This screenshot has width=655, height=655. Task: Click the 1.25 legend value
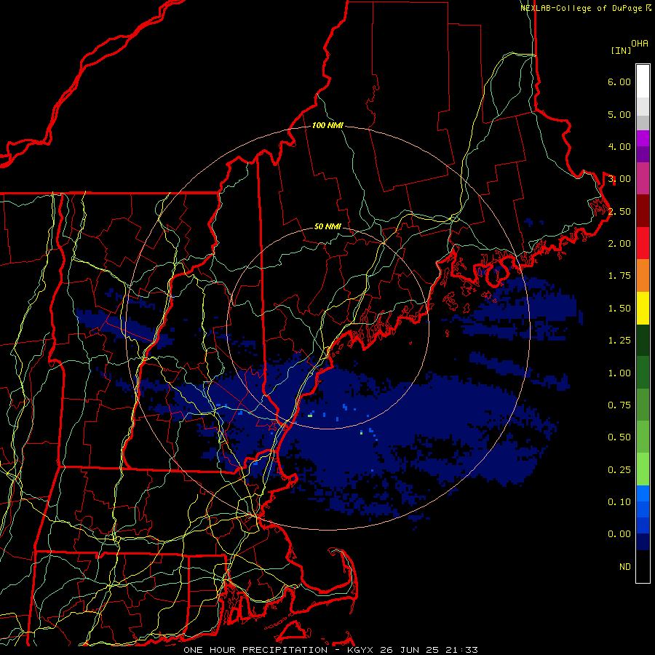(x=619, y=341)
